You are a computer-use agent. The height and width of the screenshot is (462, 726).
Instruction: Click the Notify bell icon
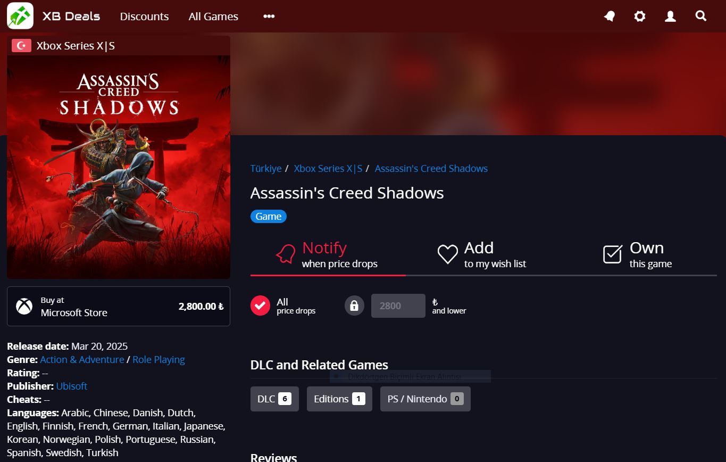tap(286, 254)
